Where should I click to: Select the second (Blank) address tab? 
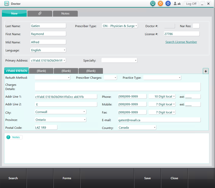[66, 71]
